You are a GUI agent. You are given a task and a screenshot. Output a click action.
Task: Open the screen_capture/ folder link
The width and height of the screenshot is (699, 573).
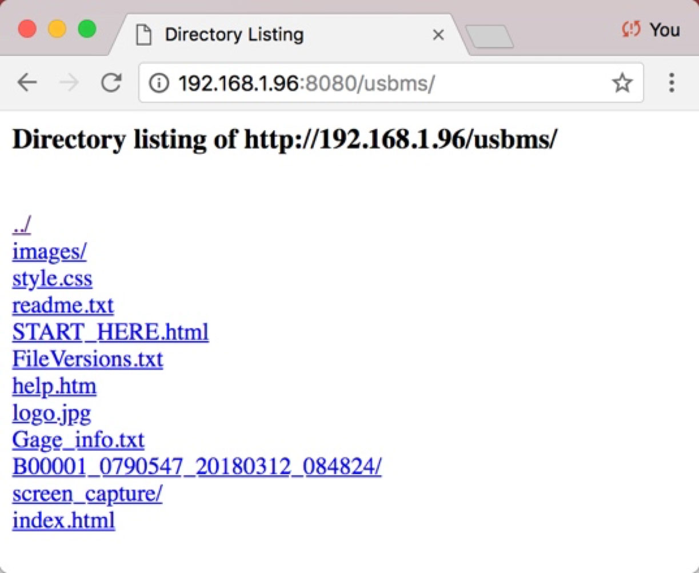87,494
